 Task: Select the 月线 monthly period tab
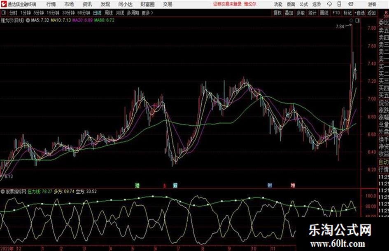[x=120, y=13]
